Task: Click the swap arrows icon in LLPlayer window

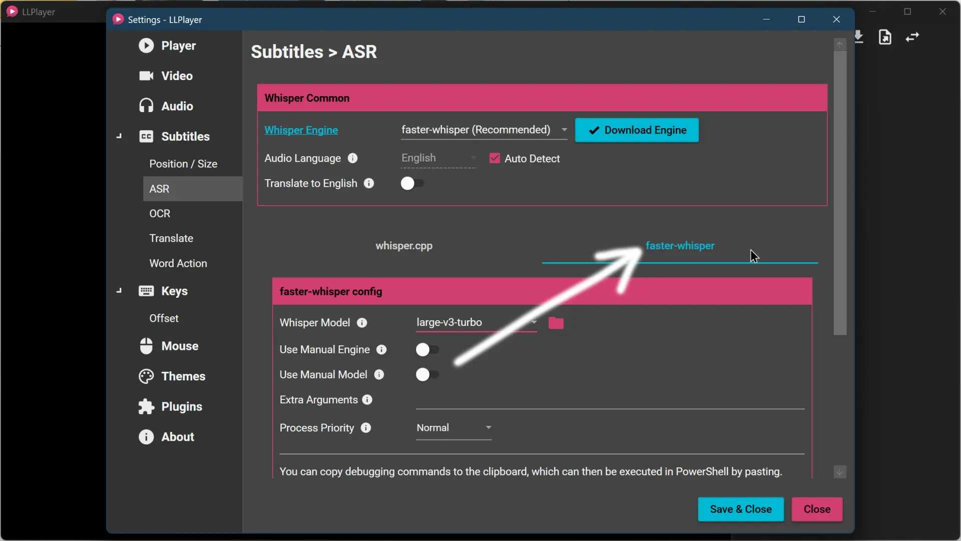Action: 912,37
